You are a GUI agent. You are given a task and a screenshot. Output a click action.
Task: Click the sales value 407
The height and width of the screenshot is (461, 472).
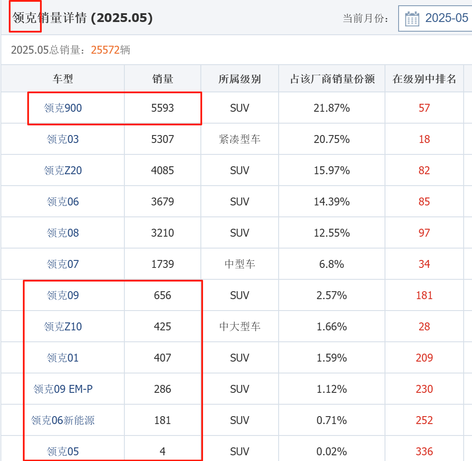(x=163, y=358)
